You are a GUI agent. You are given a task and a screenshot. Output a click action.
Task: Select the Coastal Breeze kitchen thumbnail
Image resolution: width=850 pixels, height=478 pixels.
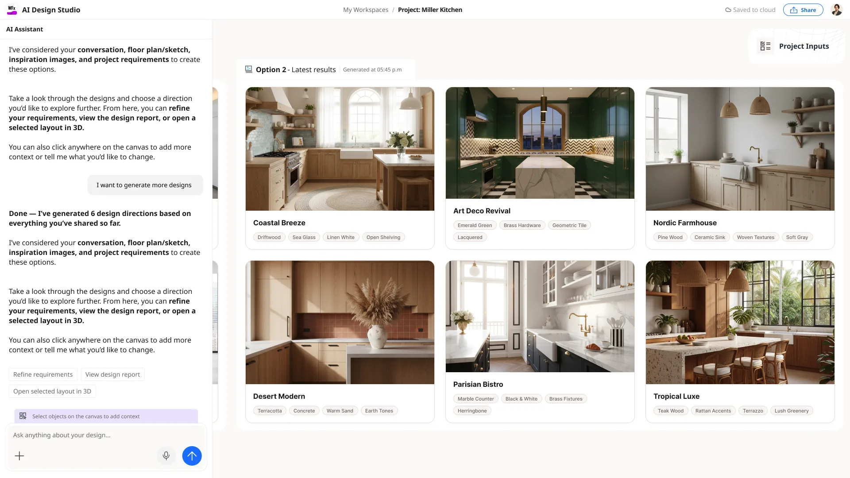tap(340, 149)
